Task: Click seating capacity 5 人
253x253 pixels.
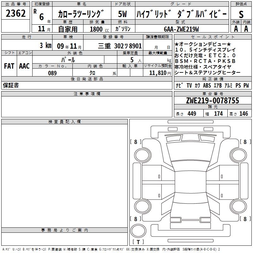Action: click(x=136, y=60)
